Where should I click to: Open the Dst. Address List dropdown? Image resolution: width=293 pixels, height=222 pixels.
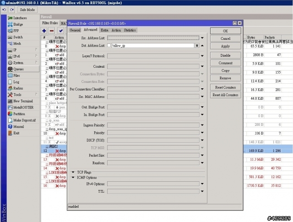tap(197, 46)
